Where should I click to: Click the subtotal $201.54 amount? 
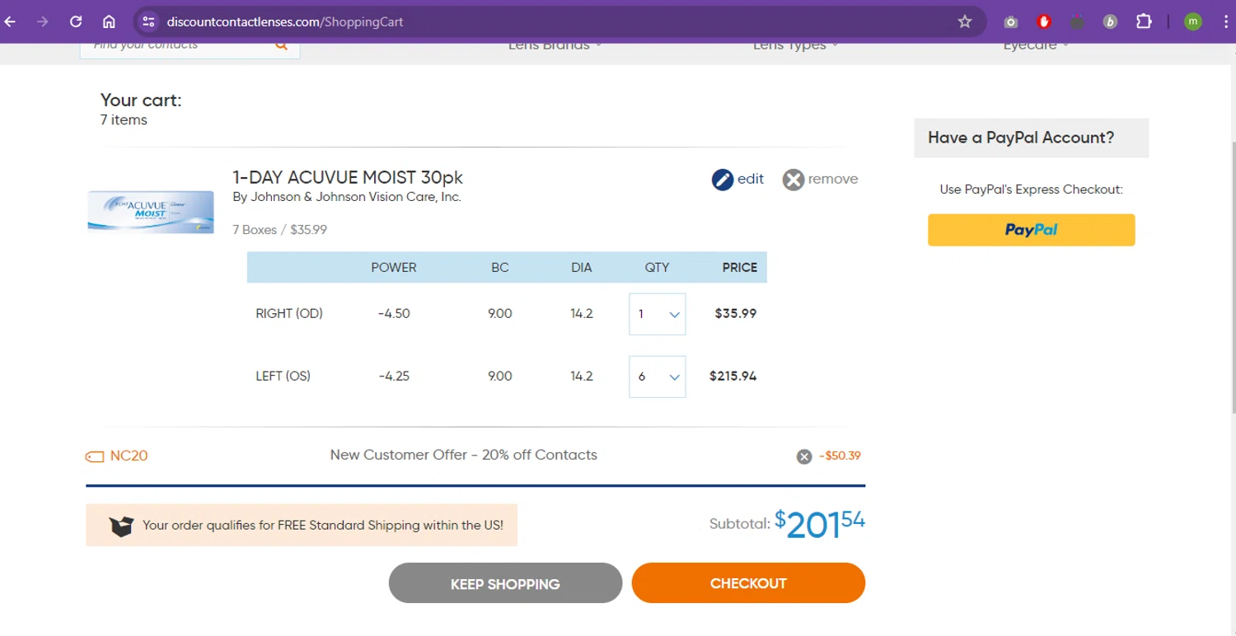[820, 524]
